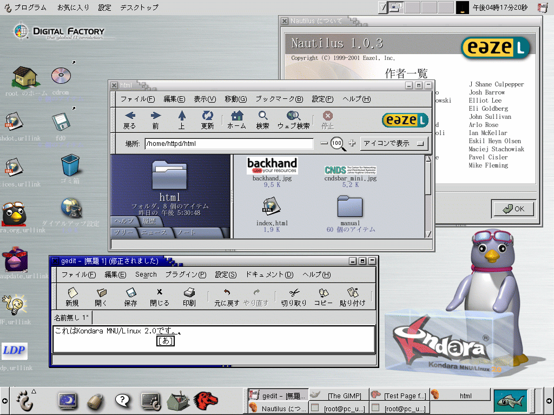Click the moon screensaver monitor launcher
The height and width of the screenshot is (415, 554).
(x=68, y=400)
